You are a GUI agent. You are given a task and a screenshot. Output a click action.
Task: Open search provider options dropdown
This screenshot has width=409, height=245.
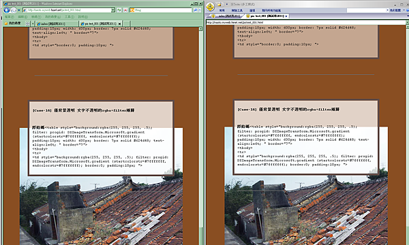[x=200, y=10]
